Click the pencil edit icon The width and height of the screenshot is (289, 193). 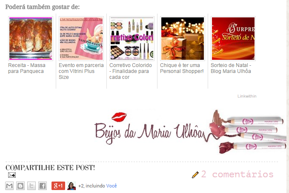[x=195, y=175]
